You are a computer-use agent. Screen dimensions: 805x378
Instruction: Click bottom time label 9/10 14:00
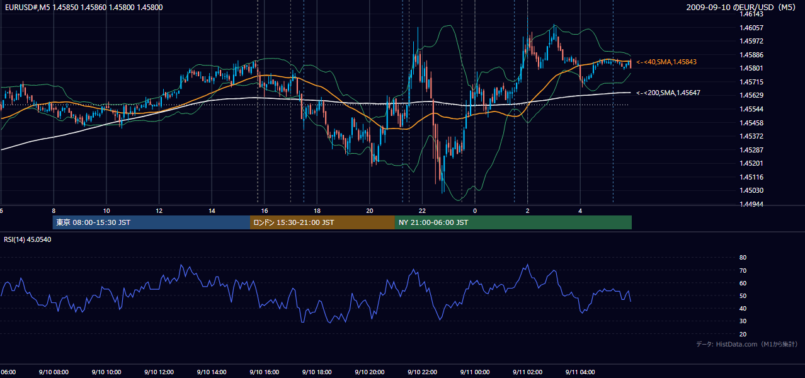(x=212, y=372)
